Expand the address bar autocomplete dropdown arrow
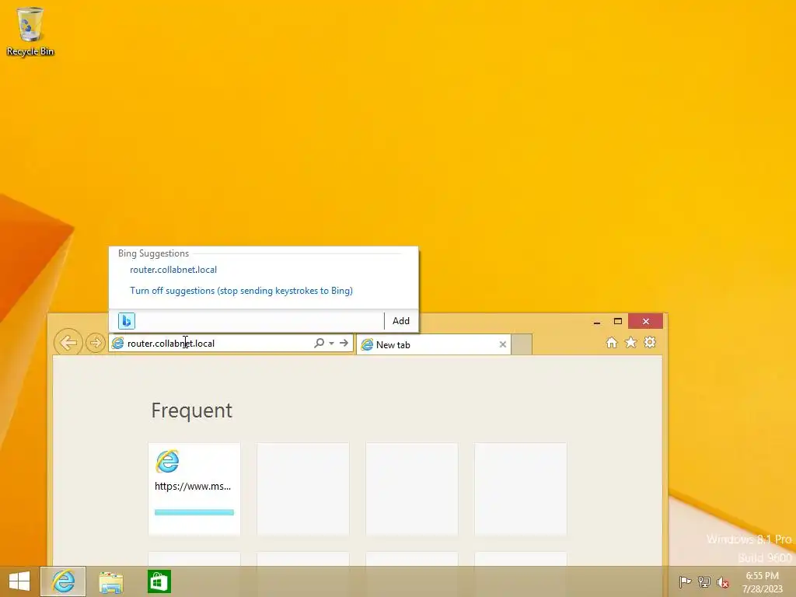 pos(331,343)
